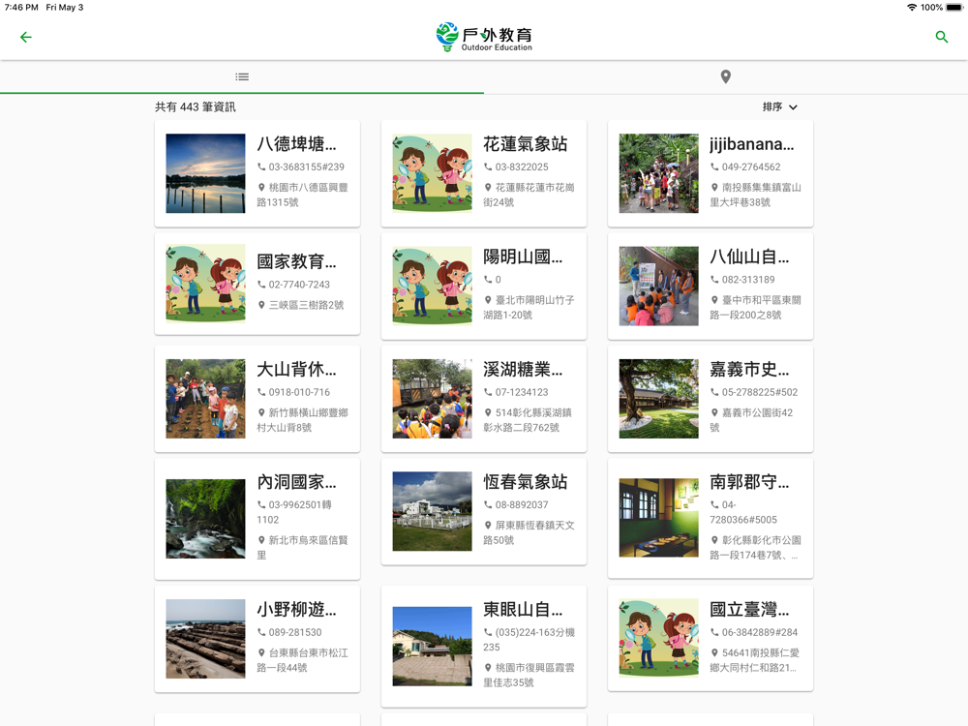This screenshot has height=726, width=968.
Task: Open search with the magnifier icon
Action: click(942, 37)
